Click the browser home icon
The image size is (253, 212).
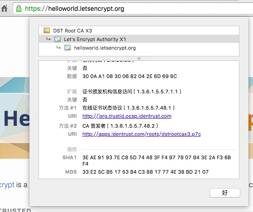click(x=5, y=9)
